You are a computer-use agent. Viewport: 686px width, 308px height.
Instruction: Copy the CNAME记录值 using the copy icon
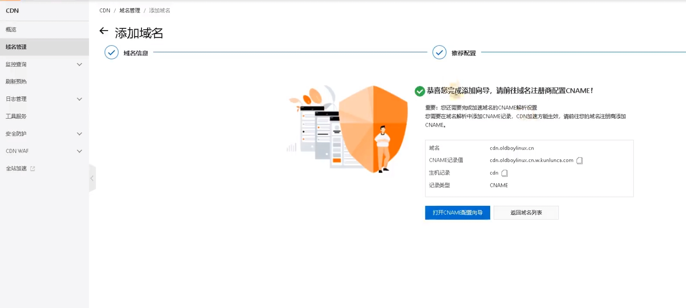(579, 160)
